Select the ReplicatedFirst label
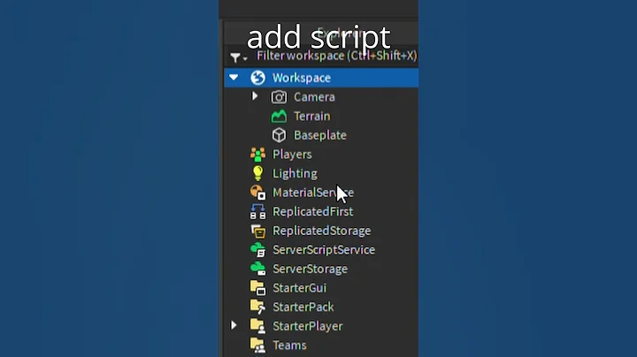The image size is (637, 357). click(x=313, y=211)
